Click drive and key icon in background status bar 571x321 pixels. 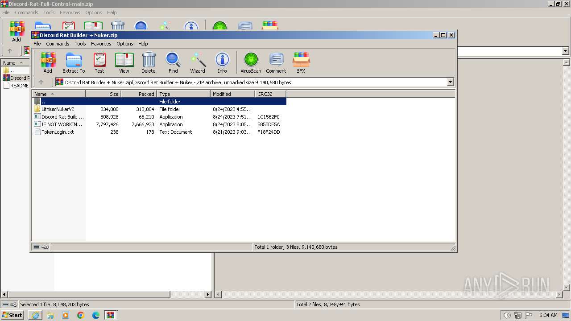click(x=9, y=305)
